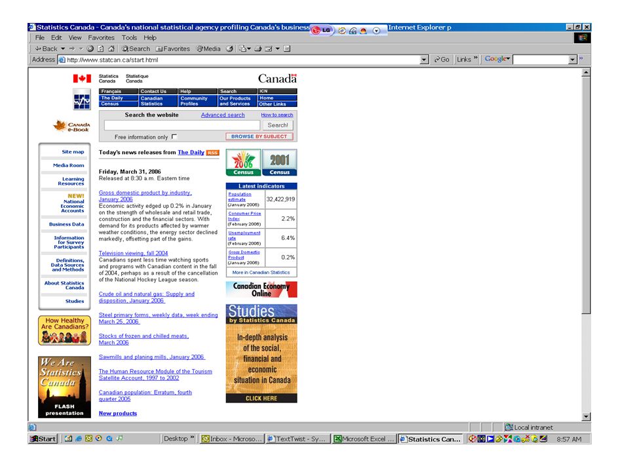Expand the Google search box dropdown
The image size is (629, 472).
pyautogui.click(x=573, y=60)
